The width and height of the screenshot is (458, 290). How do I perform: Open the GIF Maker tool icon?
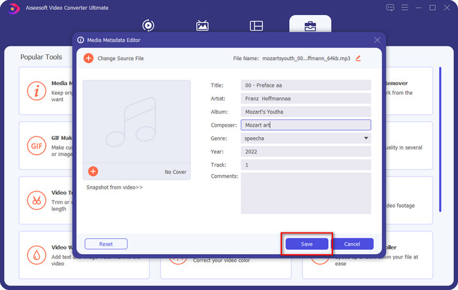(x=37, y=146)
